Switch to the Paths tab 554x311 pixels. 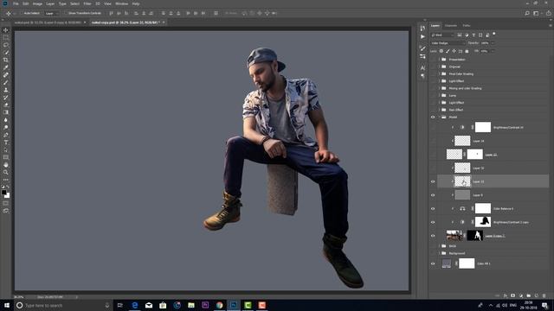click(467, 26)
